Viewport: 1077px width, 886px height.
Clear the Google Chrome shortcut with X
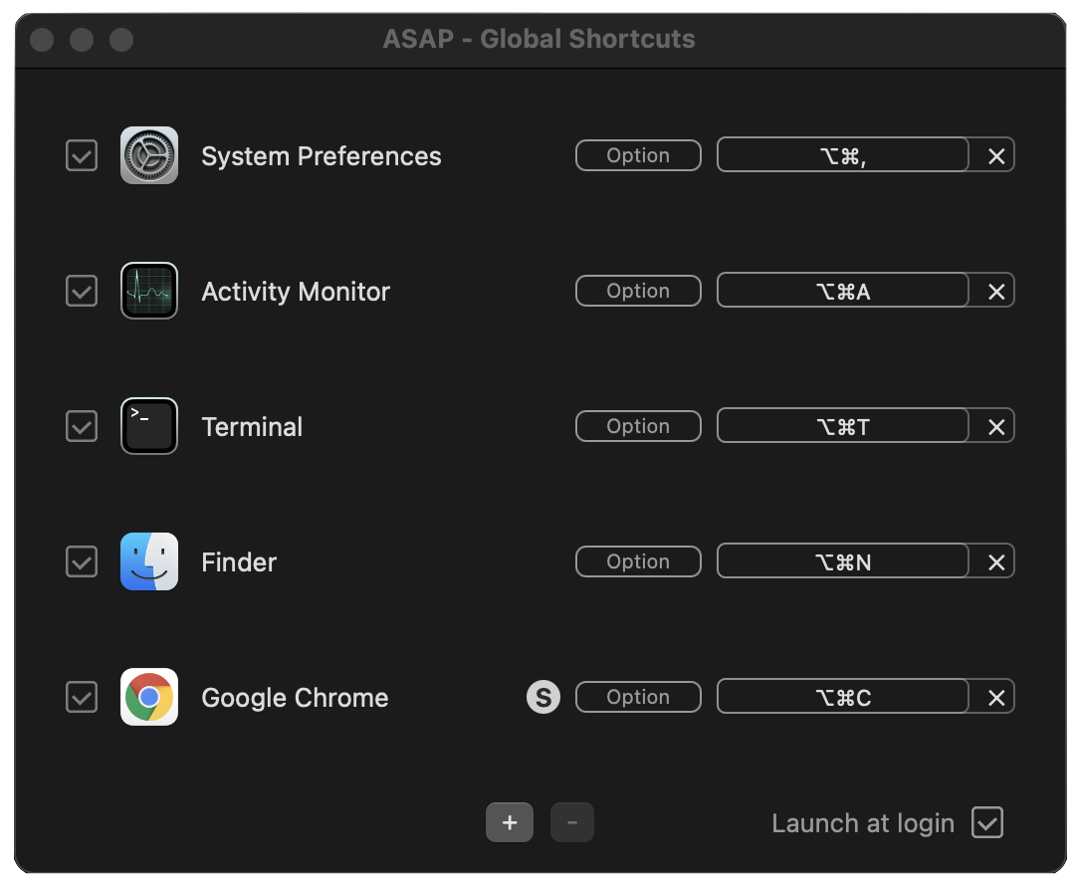click(996, 697)
